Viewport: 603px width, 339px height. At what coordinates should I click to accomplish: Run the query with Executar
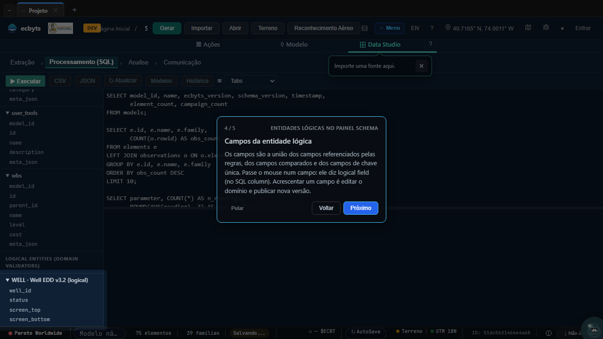pyautogui.click(x=25, y=81)
